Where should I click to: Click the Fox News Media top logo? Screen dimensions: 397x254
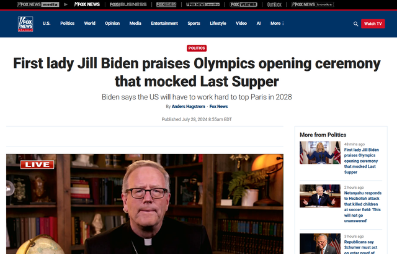click(x=38, y=4)
